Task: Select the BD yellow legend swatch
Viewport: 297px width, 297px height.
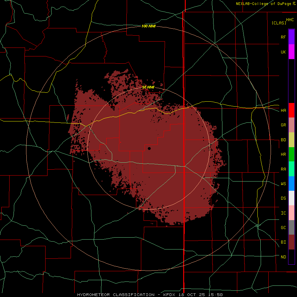Action: [291, 140]
